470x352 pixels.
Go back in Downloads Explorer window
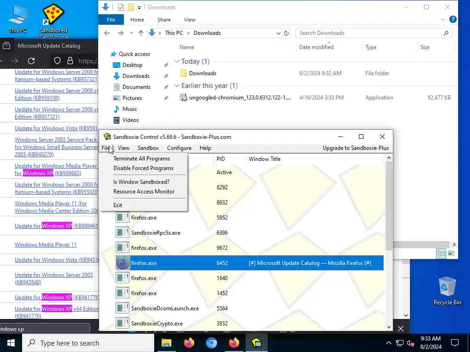click(x=107, y=33)
